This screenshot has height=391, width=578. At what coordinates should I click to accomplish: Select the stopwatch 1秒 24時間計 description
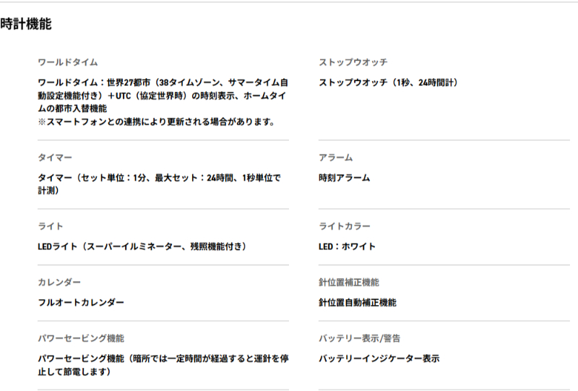coord(389,82)
